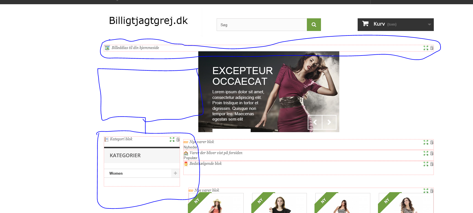Open fourth product thumbnail with printed dress

(406, 203)
